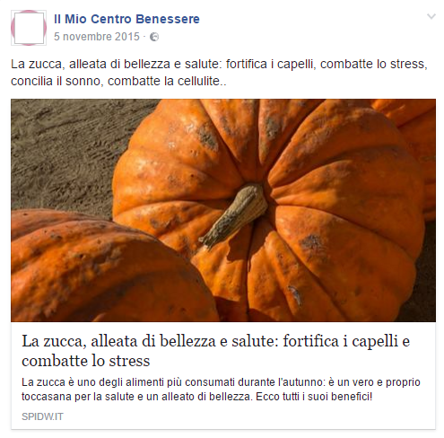This screenshot has width=444, height=438.
Task: Open the Il Mio Centro Benessere profile picture
Action: pyautogui.click(x=29, y=28)
